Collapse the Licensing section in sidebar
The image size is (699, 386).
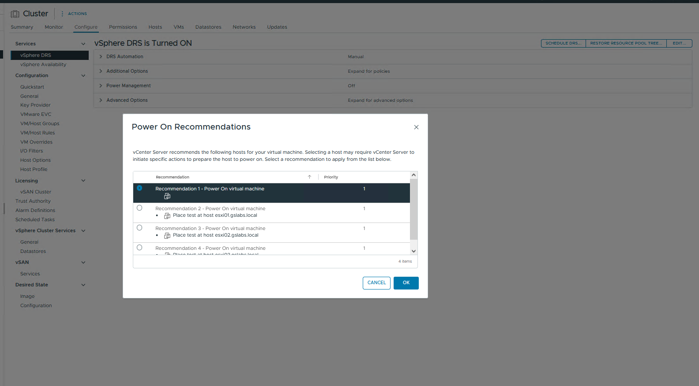(83, 181)
